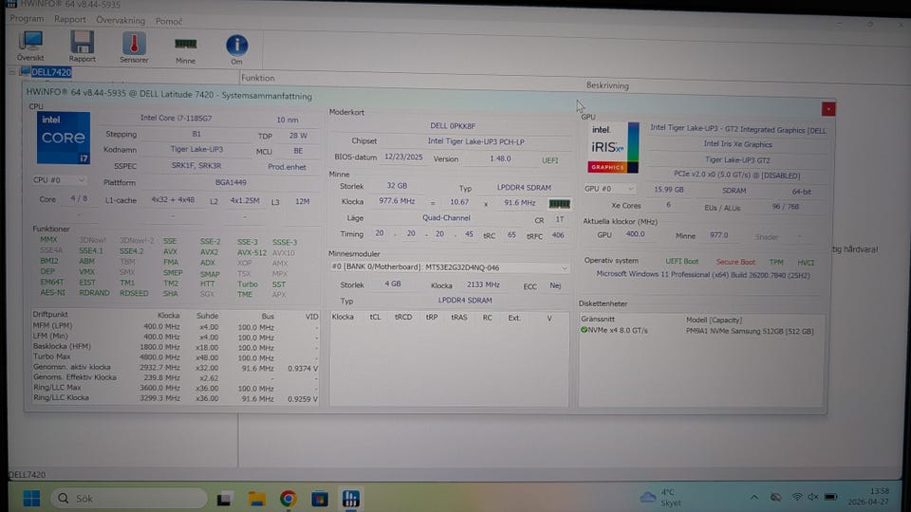The height and width of the screenshot is (512, 911).
Task: Collapse the DELL7420 tree node
Action: (x=12, y=72)
